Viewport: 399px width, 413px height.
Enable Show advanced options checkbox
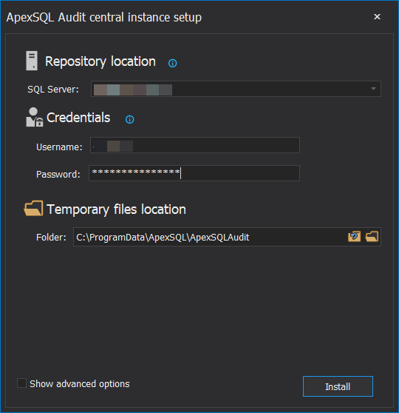click(x=22, y=383)
